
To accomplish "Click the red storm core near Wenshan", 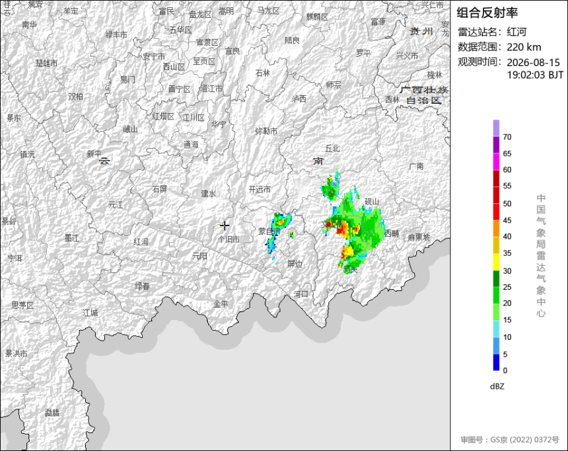I will [341, 229].
